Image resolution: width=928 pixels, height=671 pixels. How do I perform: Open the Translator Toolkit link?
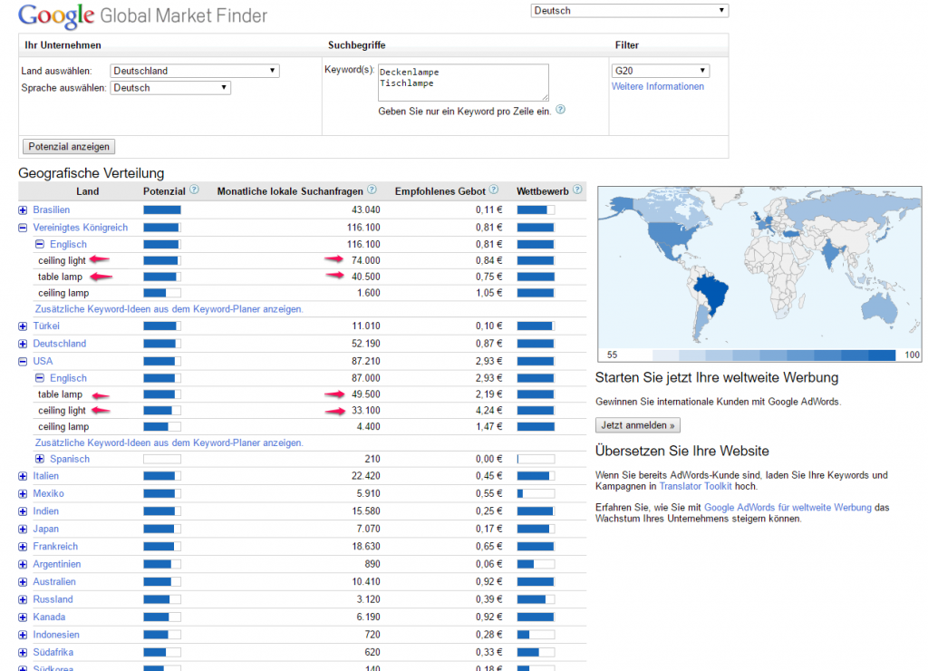[695, 486]
